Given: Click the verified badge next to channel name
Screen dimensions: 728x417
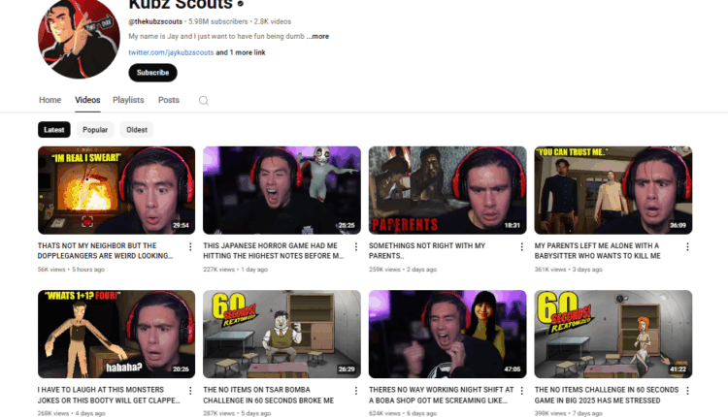Looking at the screenshot, I should coord(241,4).
